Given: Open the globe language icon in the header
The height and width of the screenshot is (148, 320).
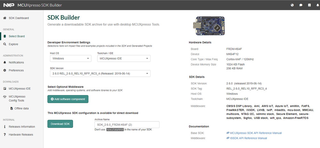Looking at the screenshot, I should [x=292, y=5].
